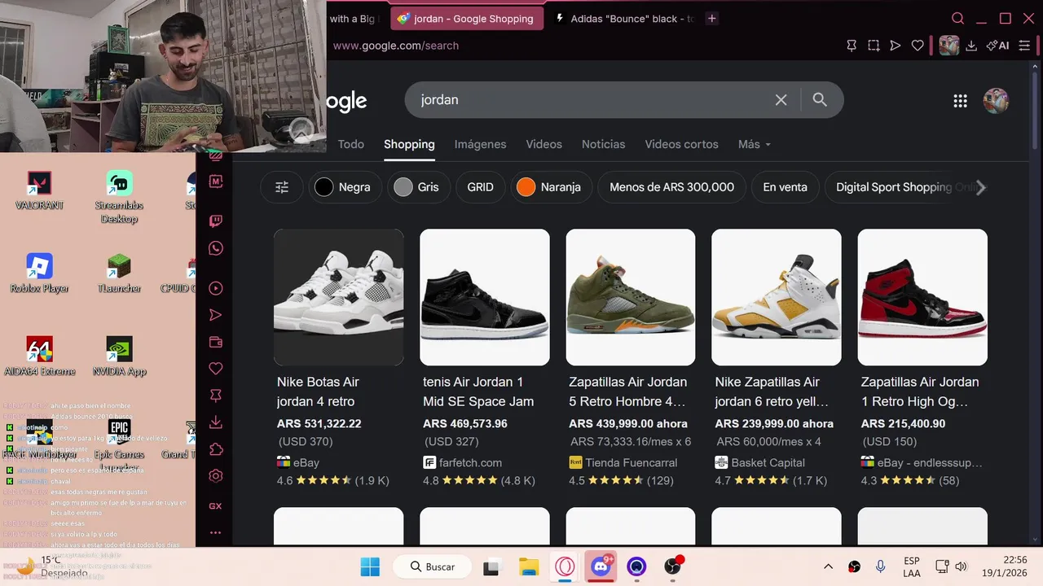This screenshot has height=586, width=1043.
Task: Open a new tab with plus button
Action: (711, 18)
